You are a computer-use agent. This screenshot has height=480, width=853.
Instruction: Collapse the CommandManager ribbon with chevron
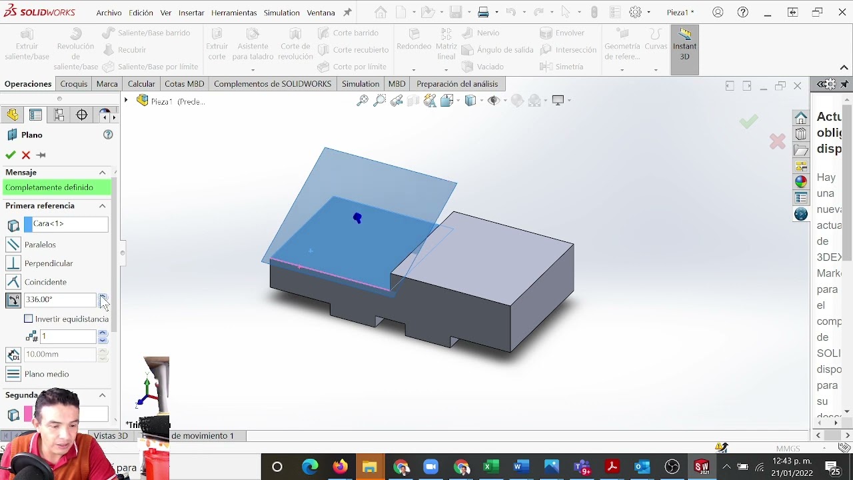click(x=844, y=67)
